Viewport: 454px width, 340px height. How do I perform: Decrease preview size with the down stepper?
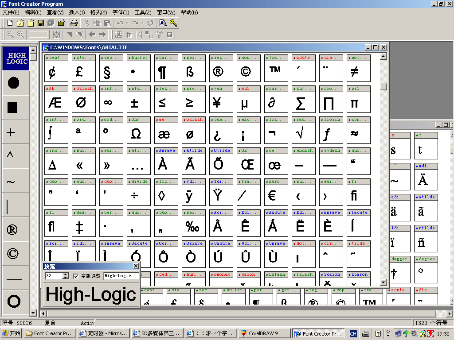(x=66, y=278)
